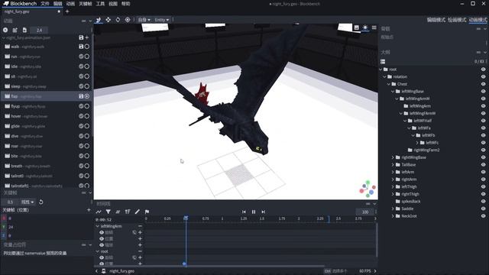Click the keyframe Y value field 24
Image resolution: width=489 pixels, height=275 pixels.
(49, 227)
